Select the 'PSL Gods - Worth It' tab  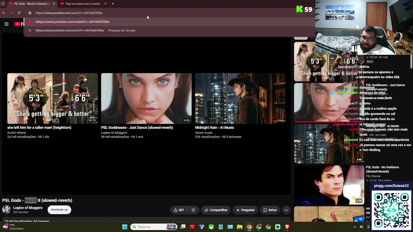32,4
